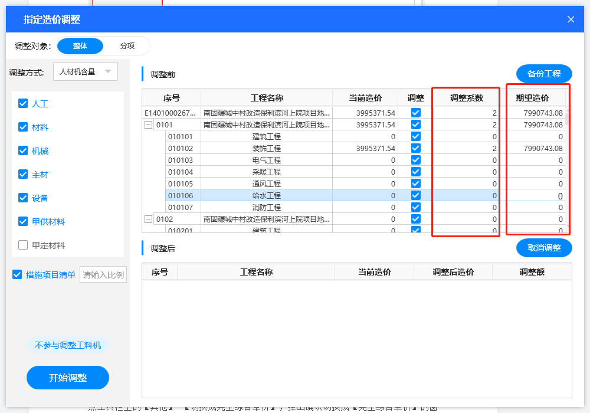Disable the 主材 checkbox
The image size is (590, 413).
24,175
